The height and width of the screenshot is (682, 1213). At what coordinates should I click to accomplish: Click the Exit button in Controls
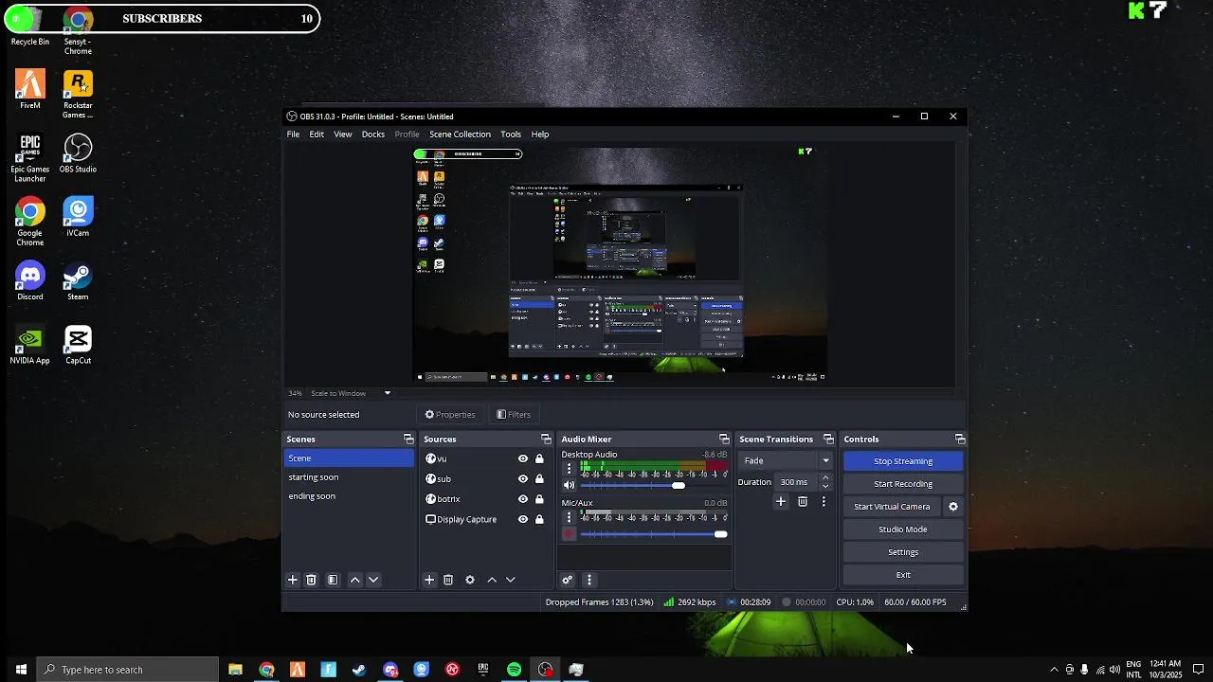click(903, 575)
